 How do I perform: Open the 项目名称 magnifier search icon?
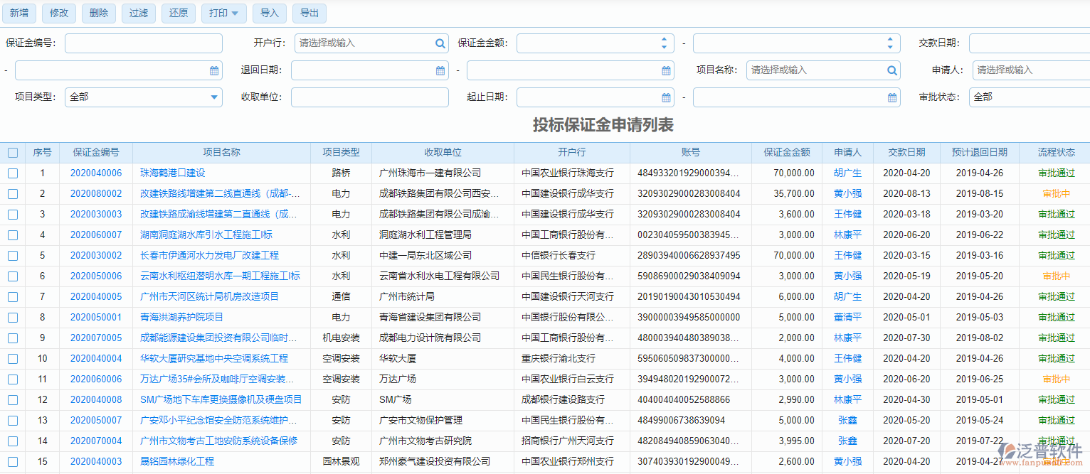(891, 70)
